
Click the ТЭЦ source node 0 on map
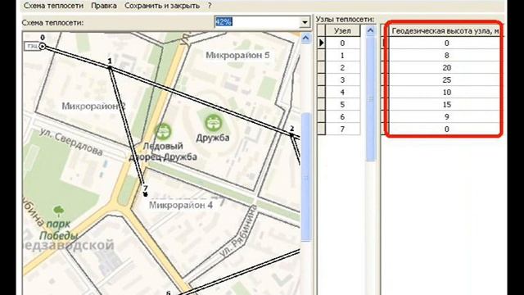(42, 46)
